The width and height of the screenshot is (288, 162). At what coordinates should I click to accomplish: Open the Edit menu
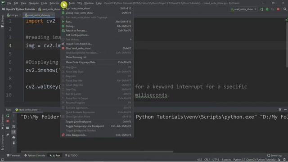tap(16, 3)
